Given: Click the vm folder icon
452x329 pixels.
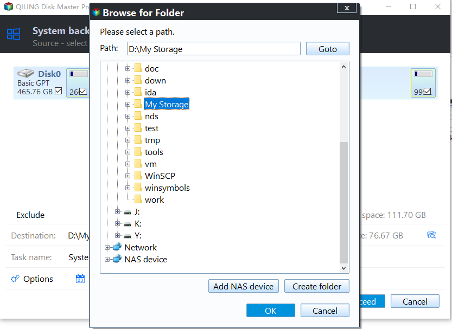Looking at the screenshot, I should point(138,164).
